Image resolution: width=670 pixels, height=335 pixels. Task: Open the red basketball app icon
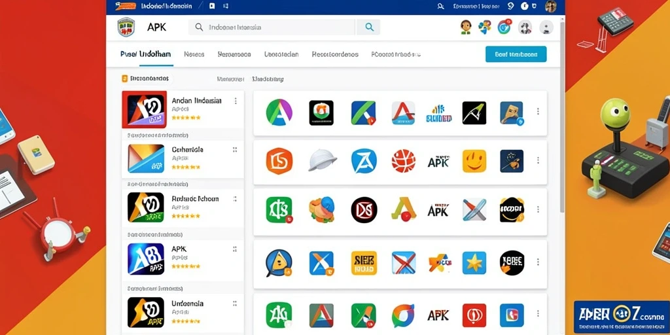pyautogui.click(x=403, y=161)
